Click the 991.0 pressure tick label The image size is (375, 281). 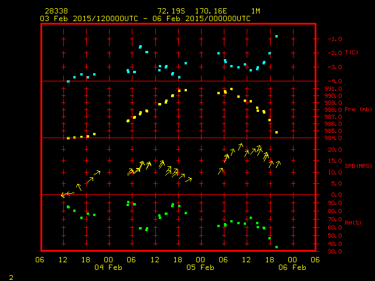(333, 89)
